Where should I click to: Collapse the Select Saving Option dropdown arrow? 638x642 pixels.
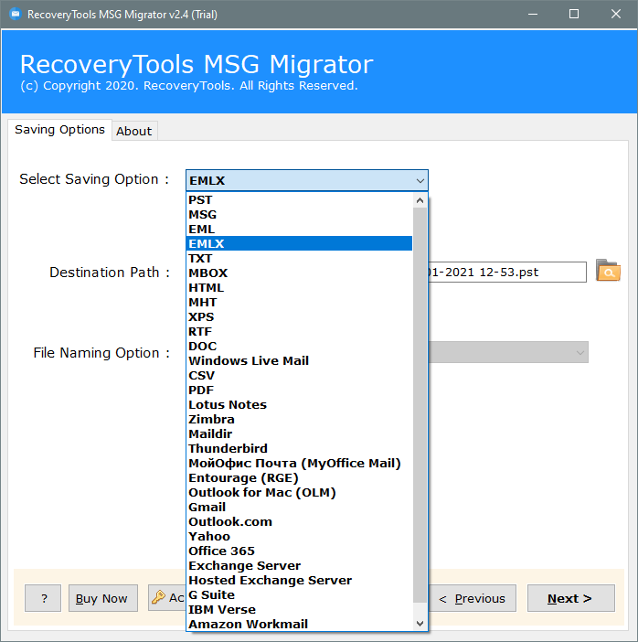420,180
